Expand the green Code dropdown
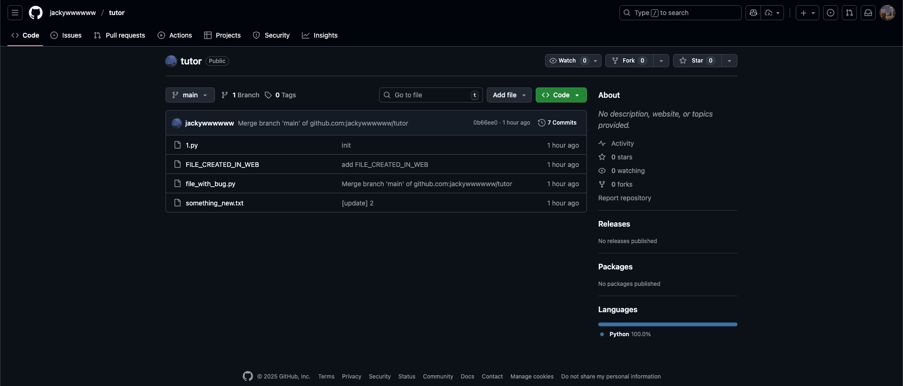This screenshot has width=903, height=386. click(x=561, y=95)
